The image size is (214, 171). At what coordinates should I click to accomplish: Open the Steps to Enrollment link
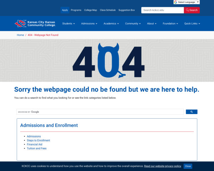[39, 140]
